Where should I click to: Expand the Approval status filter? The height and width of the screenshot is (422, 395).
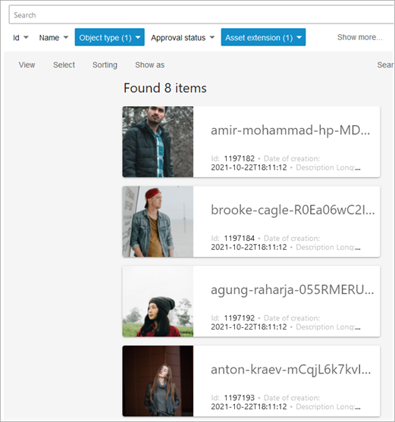183,37
